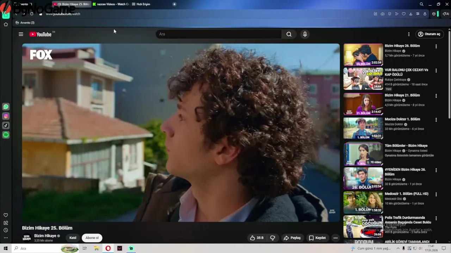
Task: Open the browser profile person icon
Action: pyautogui.click(x=425, y=14)
